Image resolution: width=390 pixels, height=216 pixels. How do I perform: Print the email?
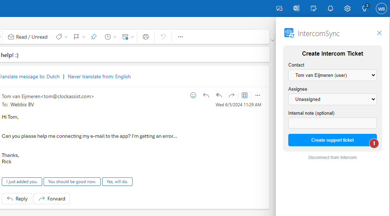[x=146, y=37]
